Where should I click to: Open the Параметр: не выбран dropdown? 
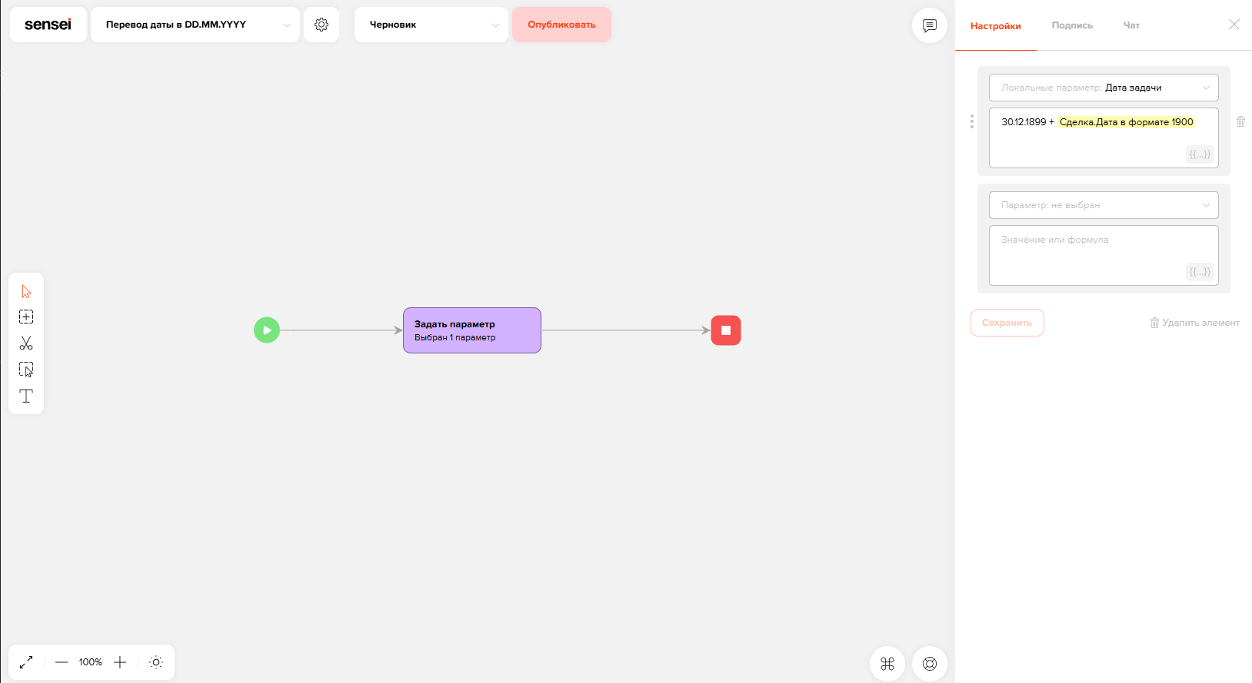tap(1104, 205)
